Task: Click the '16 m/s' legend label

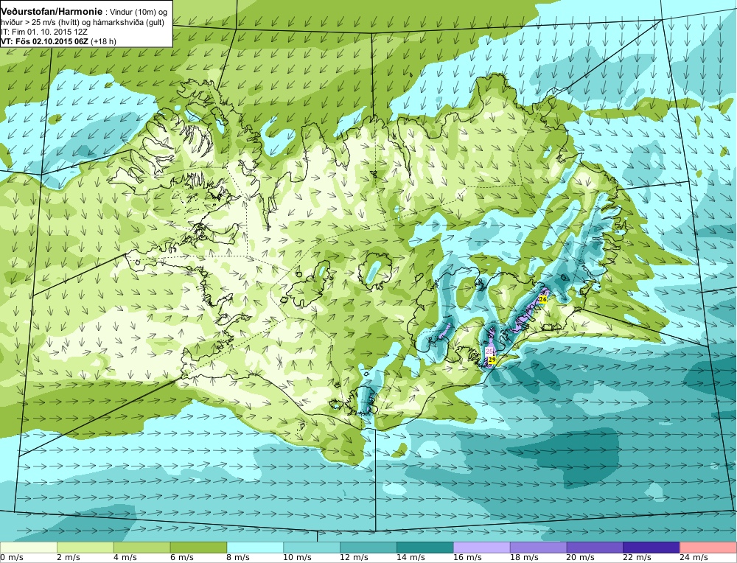Action: point(467,558)
